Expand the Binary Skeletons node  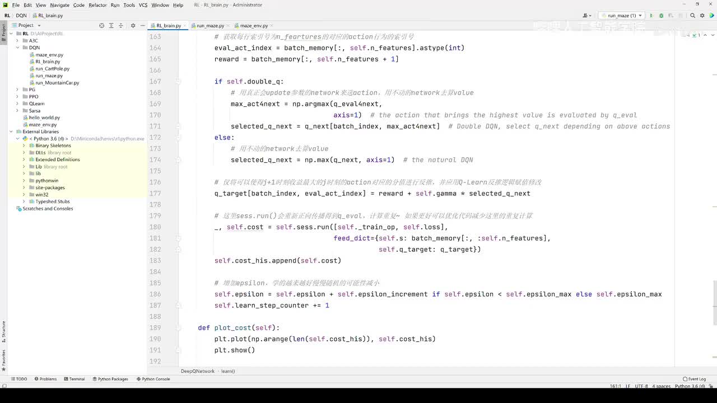click(x=24, y=146)
